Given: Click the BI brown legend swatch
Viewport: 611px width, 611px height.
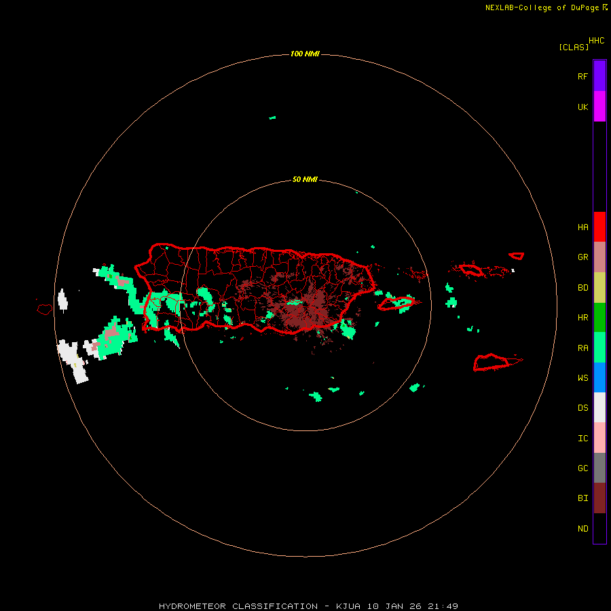Looking at the screenshot, I should click(x=599, y=498).
